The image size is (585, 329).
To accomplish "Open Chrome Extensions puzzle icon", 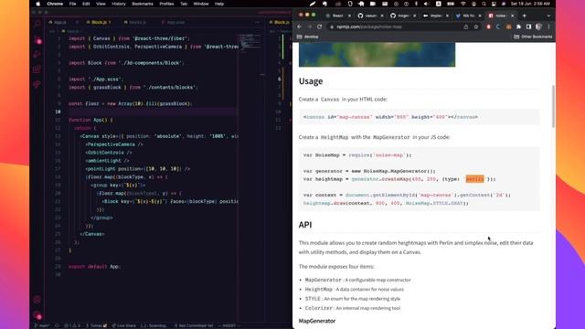I will [518, 27].
